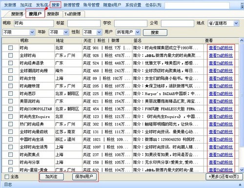This screenshot has width=244, height=188.
Task: Open 查看TA的粉丝 link for 时尚与分享
Action: click(221, 162)
